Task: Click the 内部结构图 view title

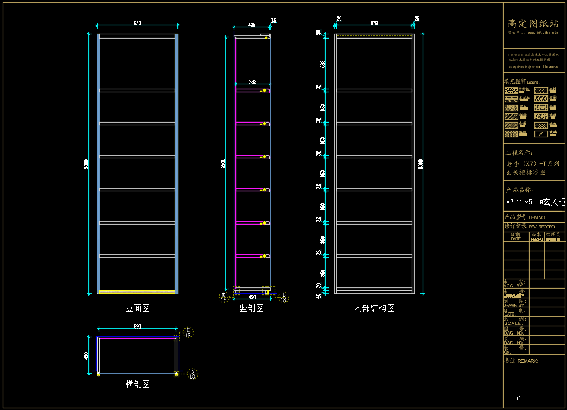Action: click(374, 308)
